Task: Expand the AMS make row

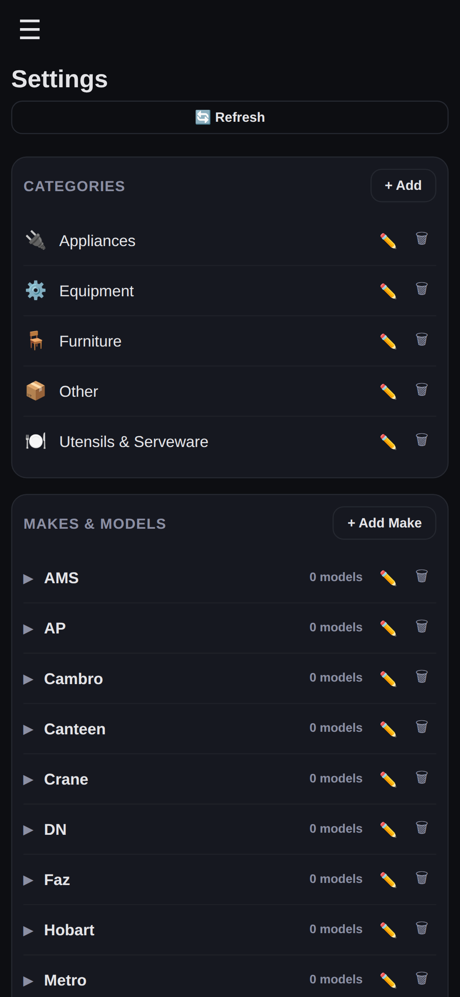Action: [x=28, y=579]
